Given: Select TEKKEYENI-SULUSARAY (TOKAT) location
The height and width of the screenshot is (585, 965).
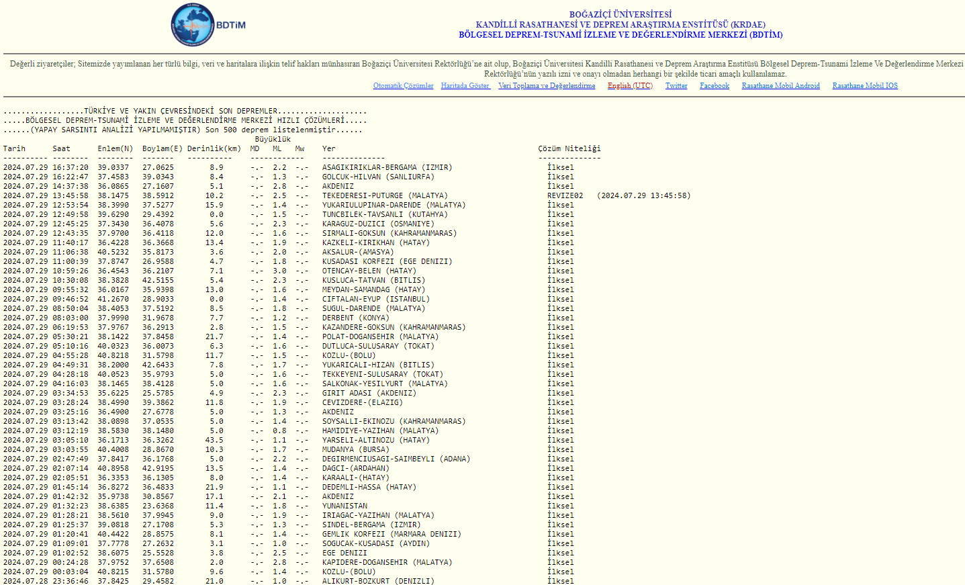Looking at the screenshot, I should 383,375.
